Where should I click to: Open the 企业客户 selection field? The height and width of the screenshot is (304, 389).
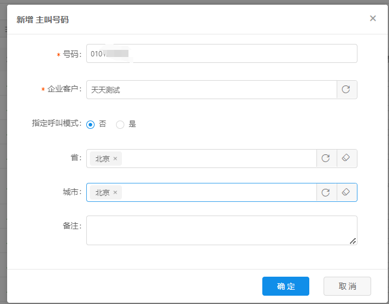(x=211, y=90)
